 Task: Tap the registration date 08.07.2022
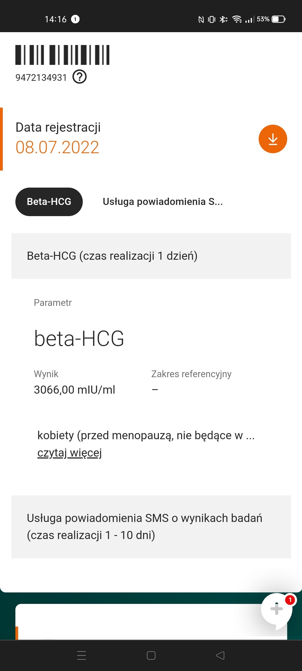pos(57,147)
